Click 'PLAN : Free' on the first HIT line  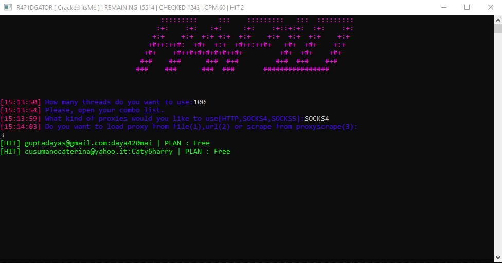pos(187,143)
